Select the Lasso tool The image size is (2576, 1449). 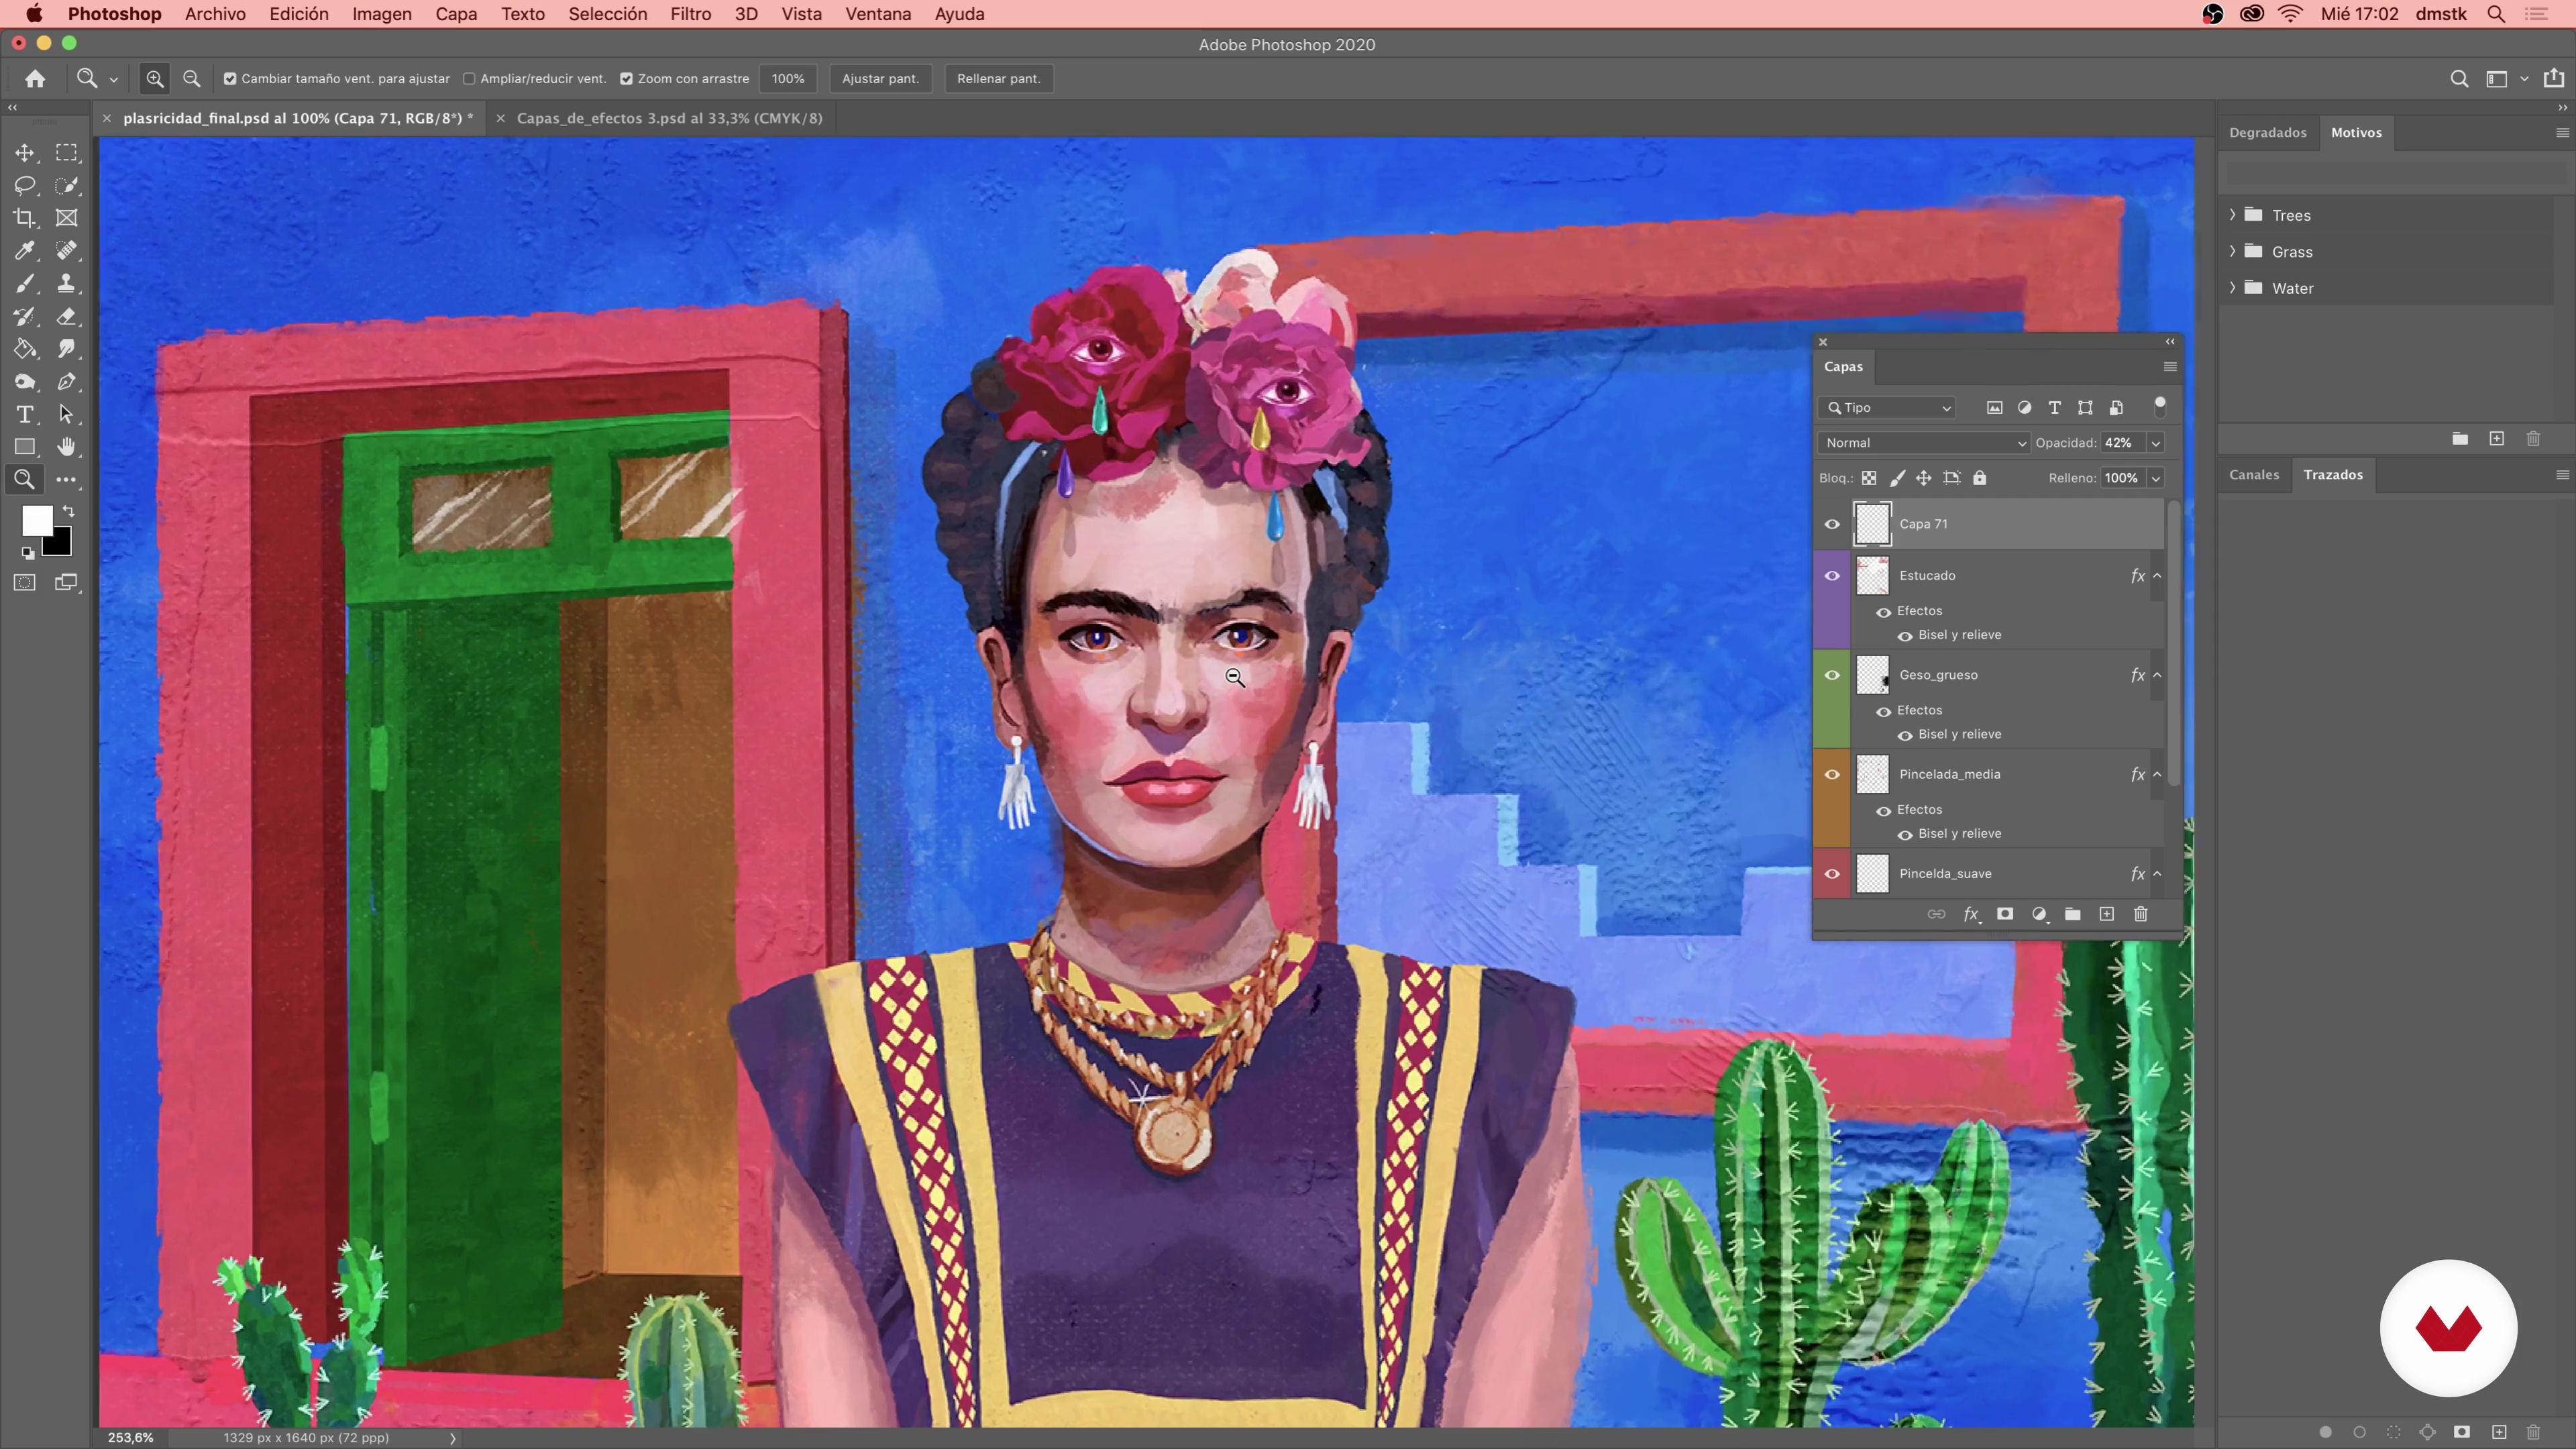[x=24, y=185]
